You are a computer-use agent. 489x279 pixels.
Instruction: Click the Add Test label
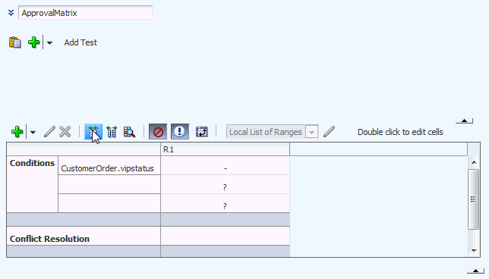(80, 42)
